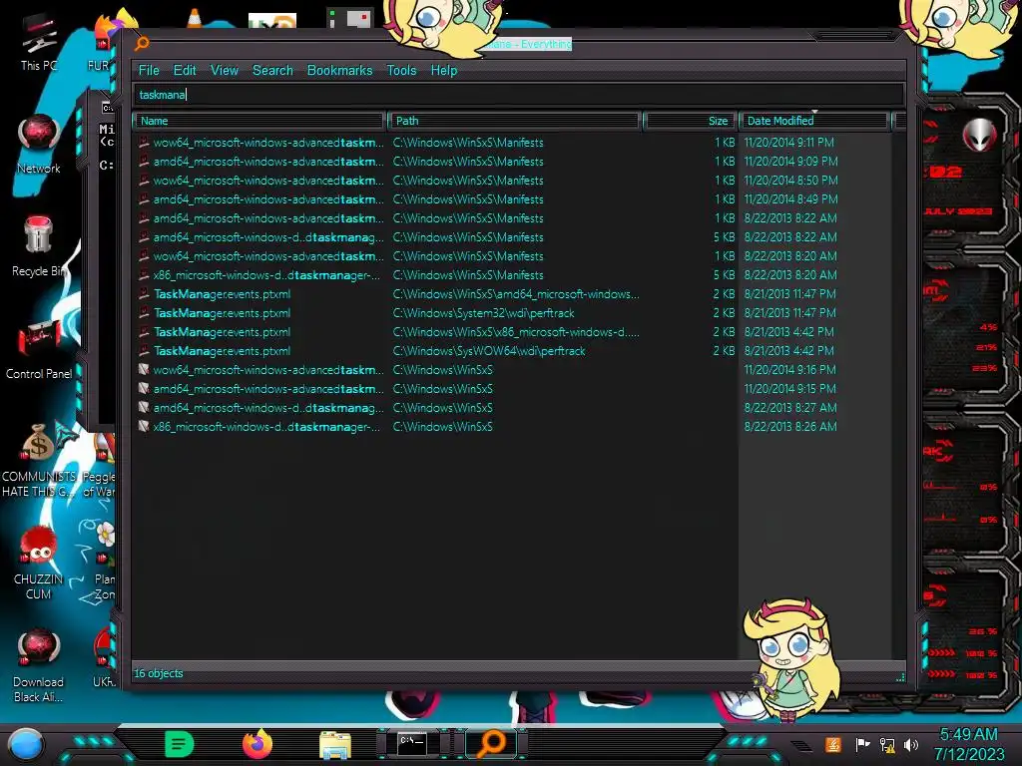Click manifest file icon of 9:11 PM row
The image size is (1022, 766).
point(144,142)
